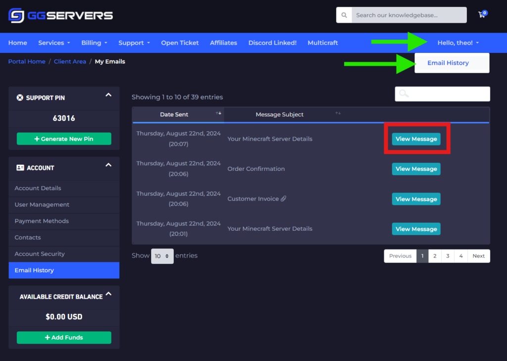Sort by Message Subject column arrows
The height and width of the screenshot is (361, 507).
coord(338,113)
